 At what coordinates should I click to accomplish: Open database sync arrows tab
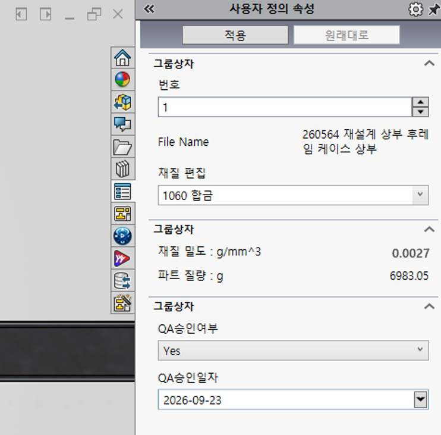click(122, 281)
